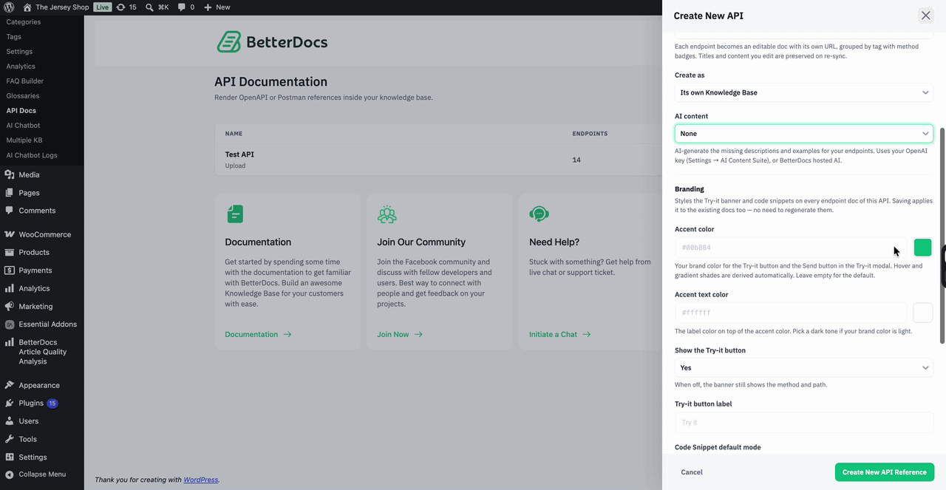Screen dimensions: 946x490
Task: Click the home icon for The Jersey Shop
Action: click(27, 7)
